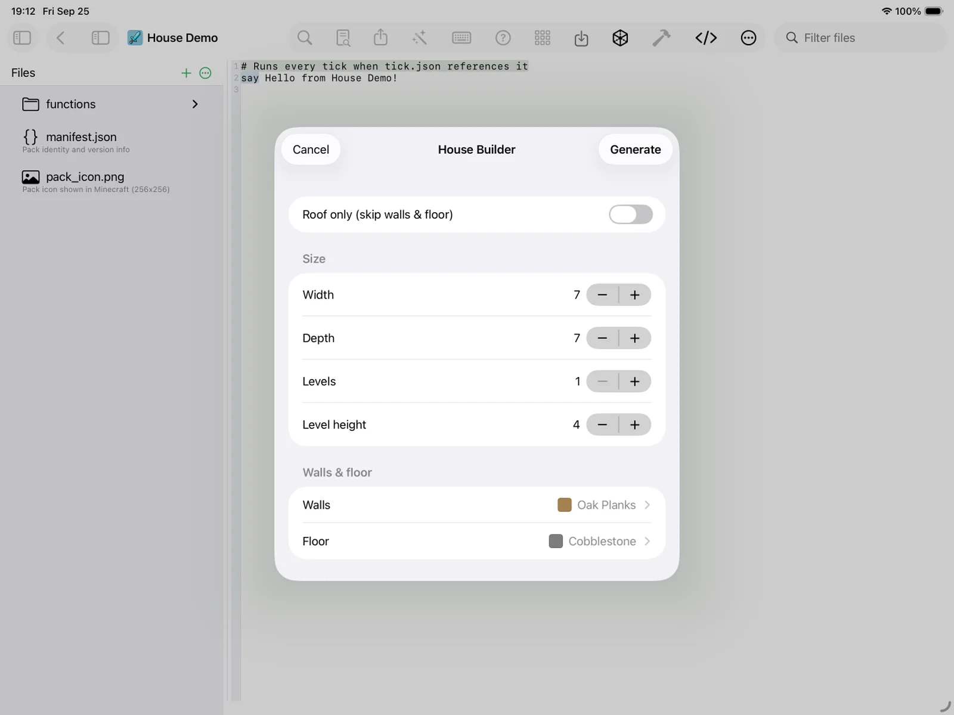This screenshot has width=954, height=715.
Task: Click the comment line about tick.json
Action: tap(385, 66)
